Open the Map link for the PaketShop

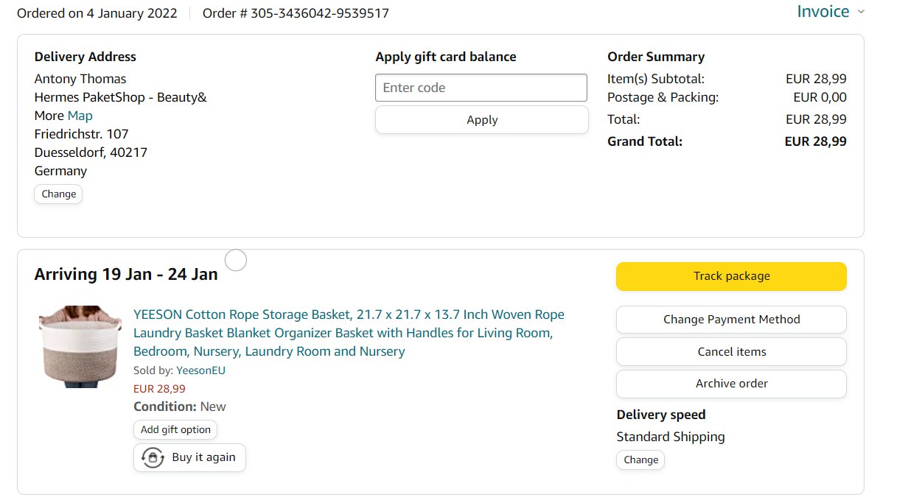(x=80, y=116)
